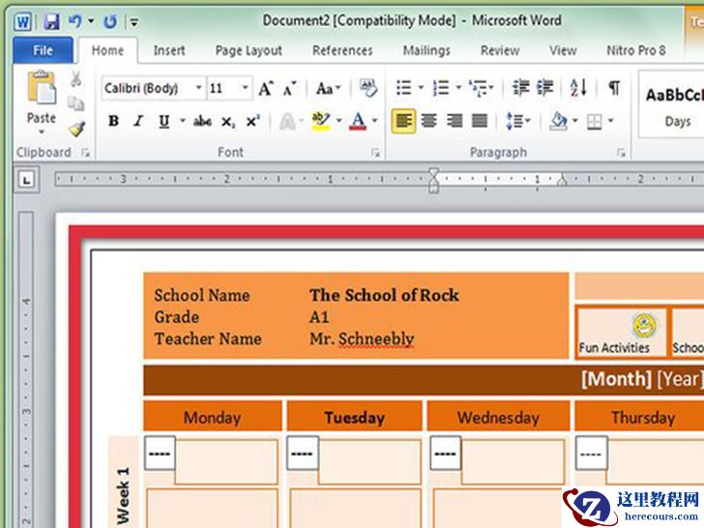Clear formatting with the eraser icon
The image size is (704, 528).
point(368,88)
